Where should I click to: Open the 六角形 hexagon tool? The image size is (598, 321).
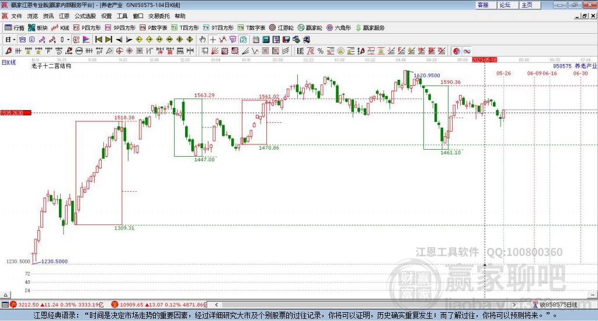tap(338, 27)
